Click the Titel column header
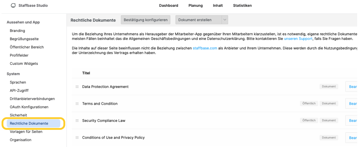Viewport: 361px width, 147px height. point(86,73)
